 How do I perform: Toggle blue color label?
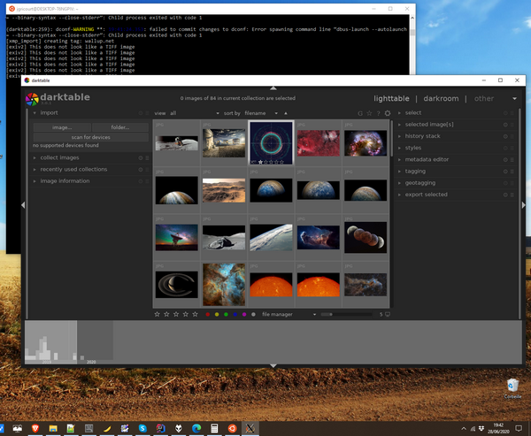coord(235,315)
